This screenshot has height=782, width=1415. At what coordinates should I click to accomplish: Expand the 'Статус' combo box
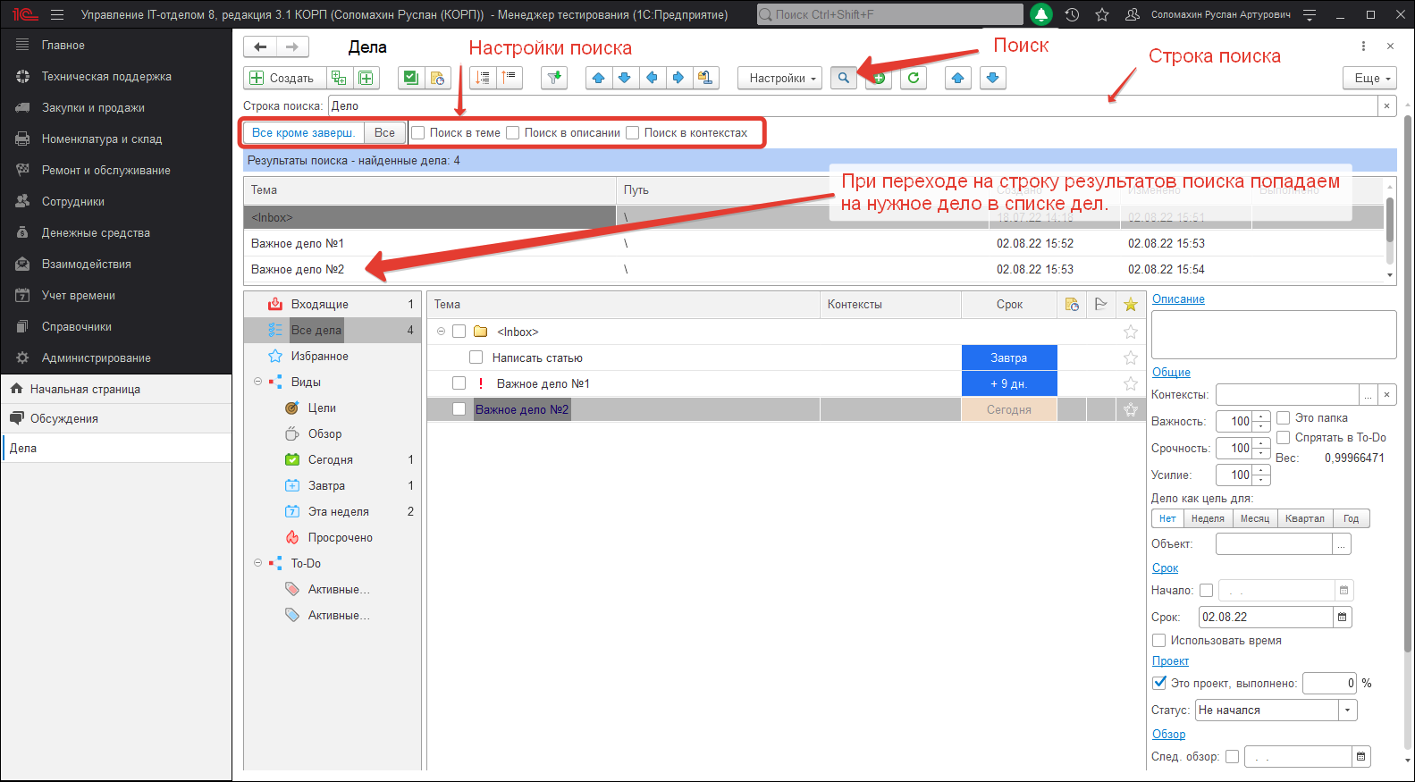click(x=1347, y=710)
